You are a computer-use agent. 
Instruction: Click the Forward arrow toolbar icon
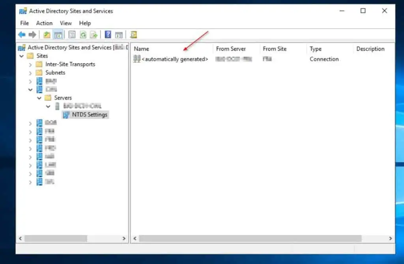[x=32, y=35]
